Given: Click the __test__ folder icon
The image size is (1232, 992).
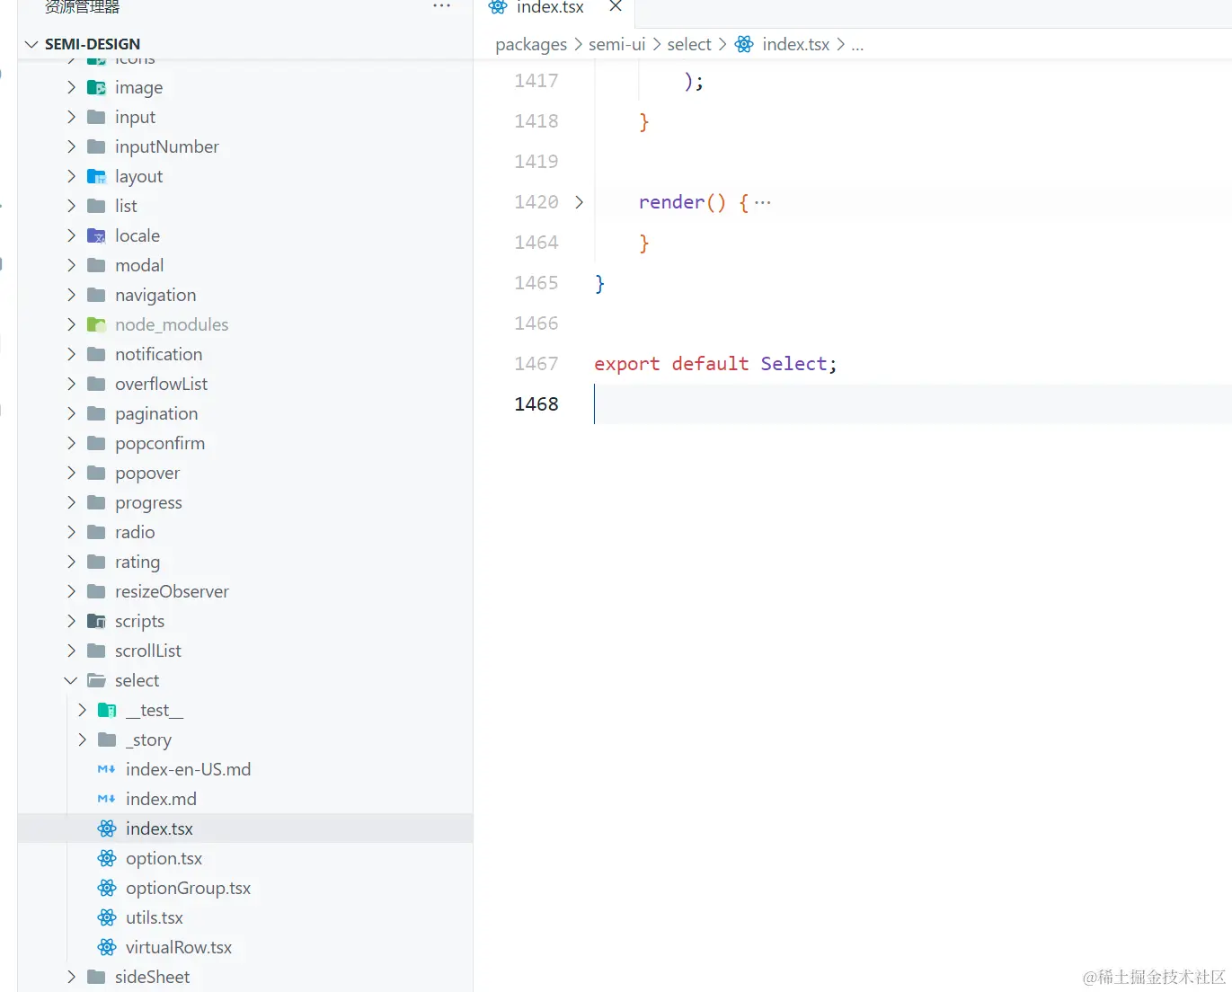Looking at the screenshot, I should pos(107,710).
